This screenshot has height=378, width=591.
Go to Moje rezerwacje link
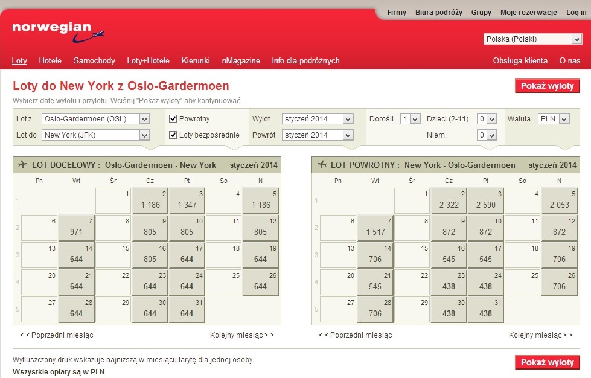tap(528, 13)
